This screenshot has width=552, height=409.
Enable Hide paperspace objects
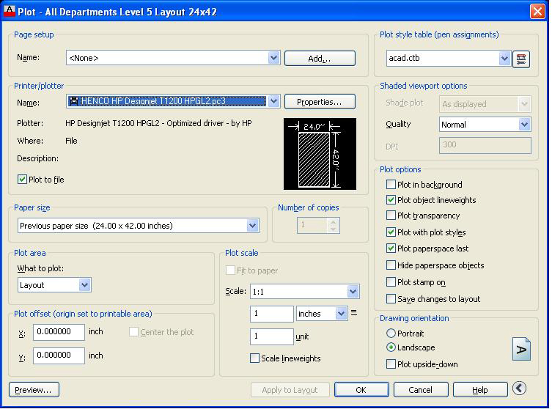pyautogui.click(x=391, y=265)
